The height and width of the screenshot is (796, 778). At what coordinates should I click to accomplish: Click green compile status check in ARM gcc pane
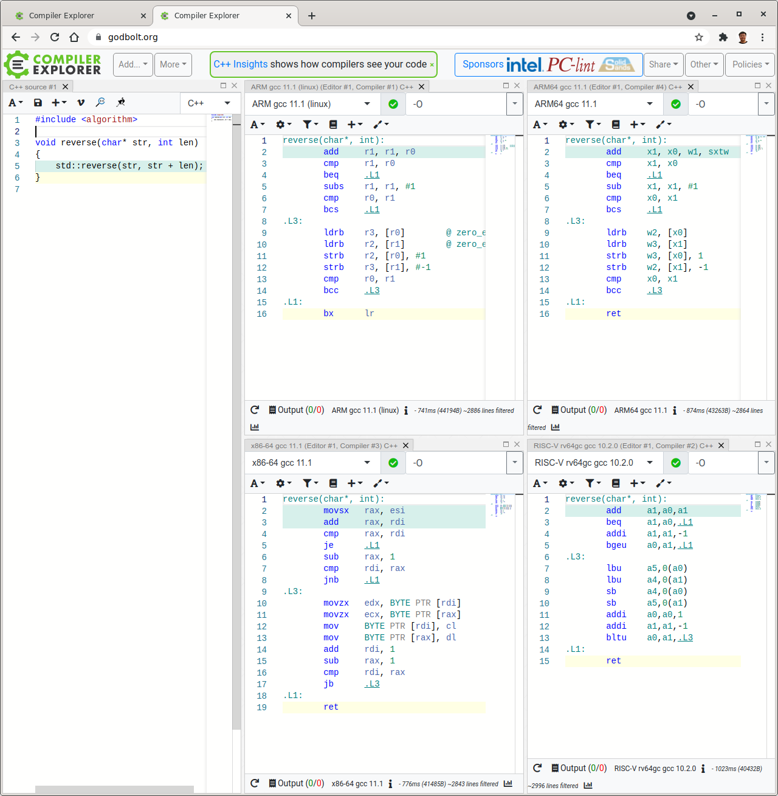pos(393,104)
